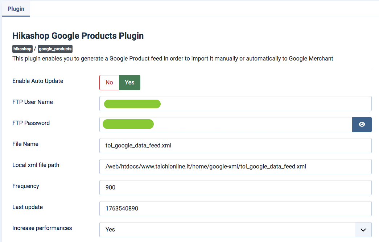This screenshot has height=242, width=379.
Task: Switch to the Plugin tab
Action: [x=16, y=9]
